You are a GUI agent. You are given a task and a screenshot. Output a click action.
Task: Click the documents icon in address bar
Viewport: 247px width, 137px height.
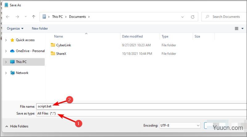pyautogui.click(x=44, y=17)
